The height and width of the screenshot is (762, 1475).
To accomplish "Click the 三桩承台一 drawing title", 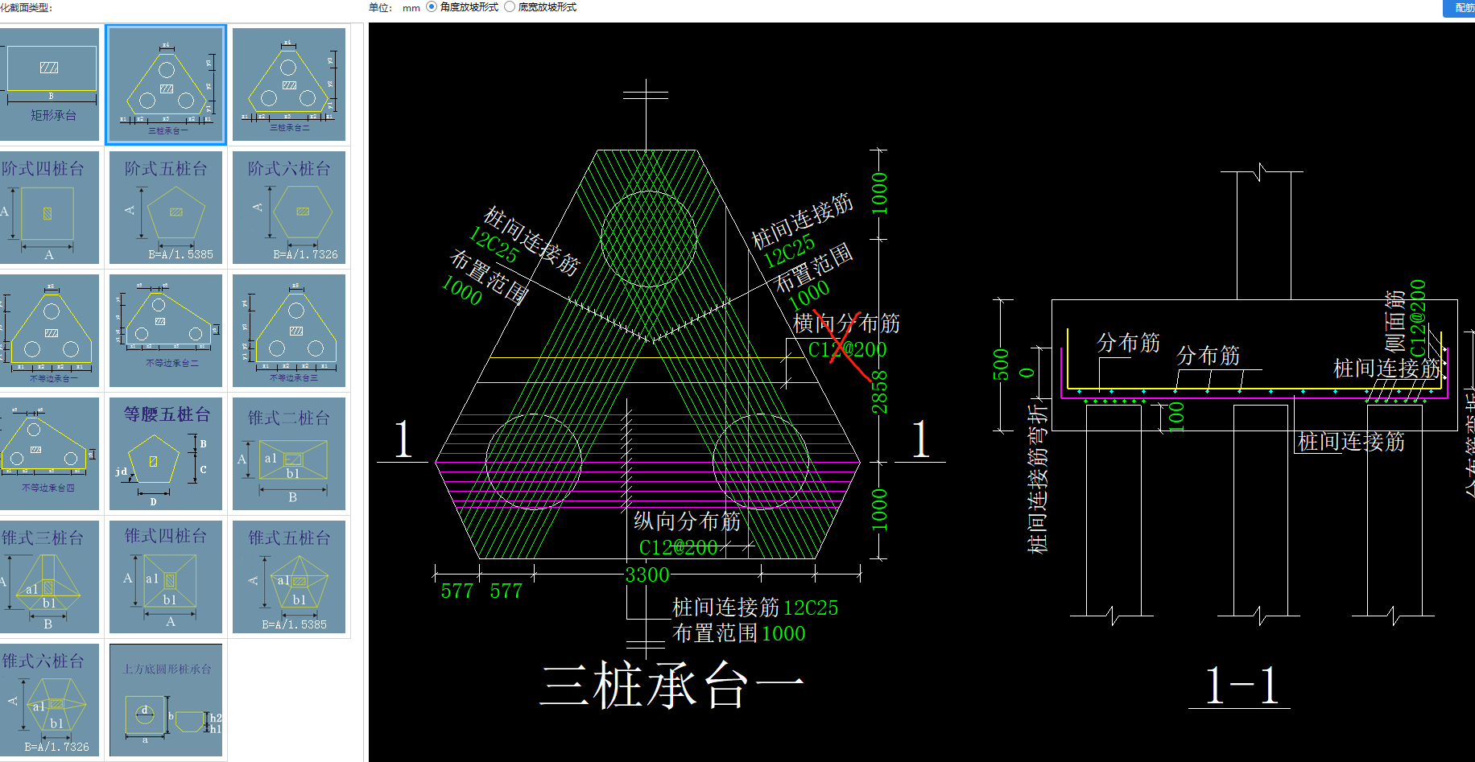I will 672,686.
